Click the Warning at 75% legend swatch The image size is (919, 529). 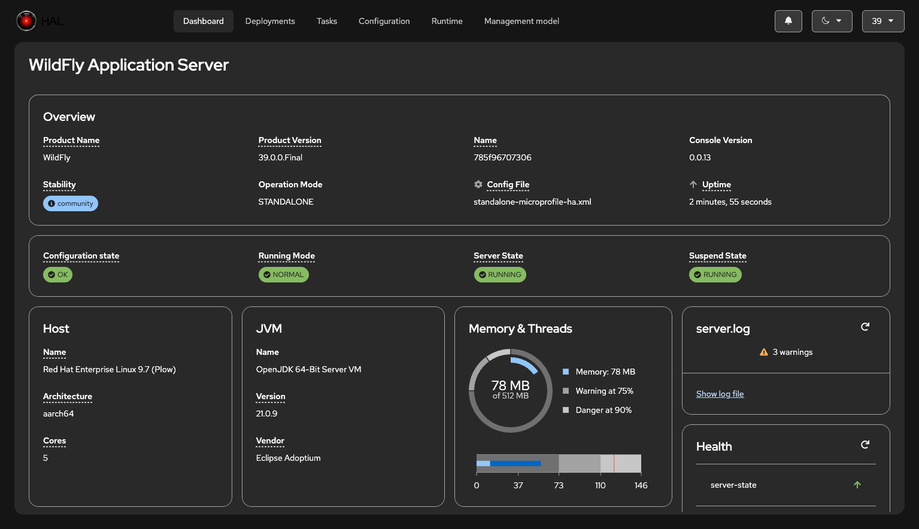click(566, 391)
